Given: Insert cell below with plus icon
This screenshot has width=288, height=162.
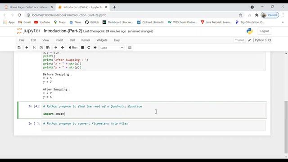Looking at the screenshot, I should click(27, 48).
